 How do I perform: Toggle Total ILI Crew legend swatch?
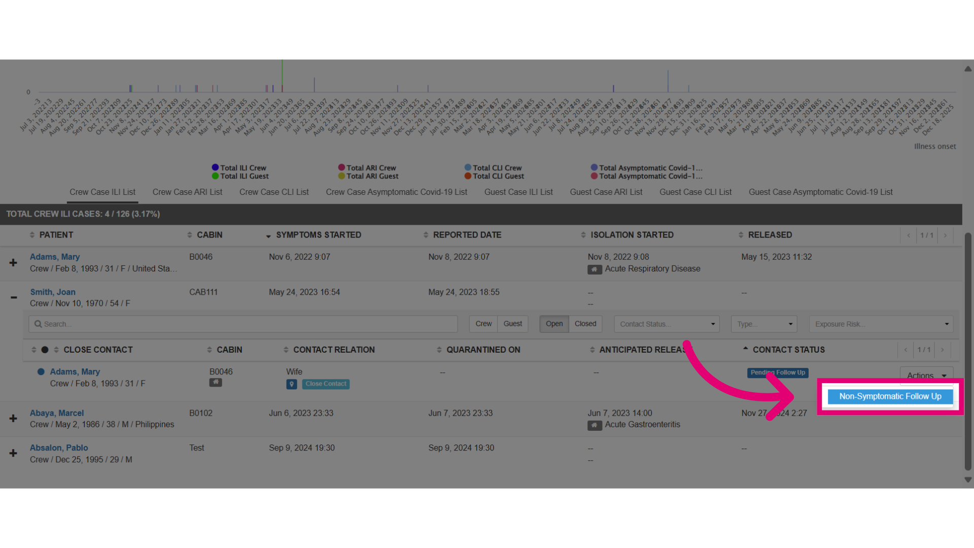(215, 167)
